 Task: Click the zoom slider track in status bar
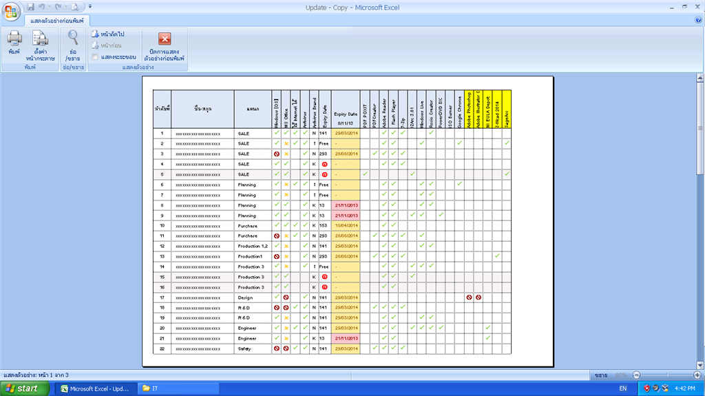pyautogui.click(x=666, y=375)
